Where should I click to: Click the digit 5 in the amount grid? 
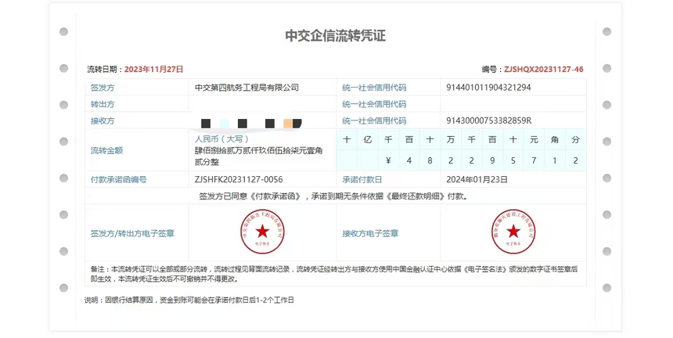513,160
